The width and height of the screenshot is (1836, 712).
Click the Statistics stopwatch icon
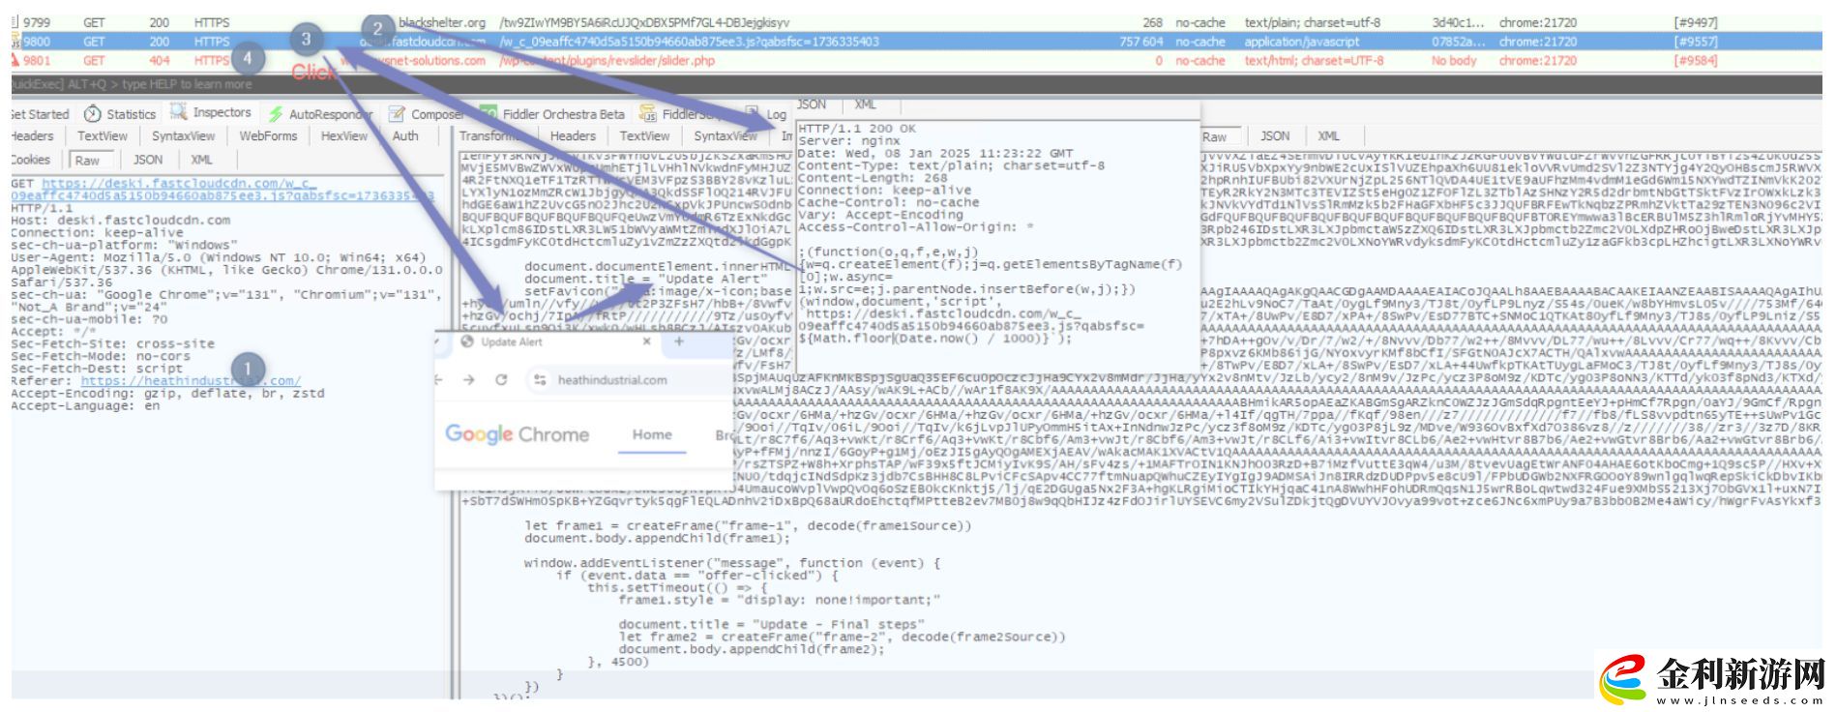[93, 114]
